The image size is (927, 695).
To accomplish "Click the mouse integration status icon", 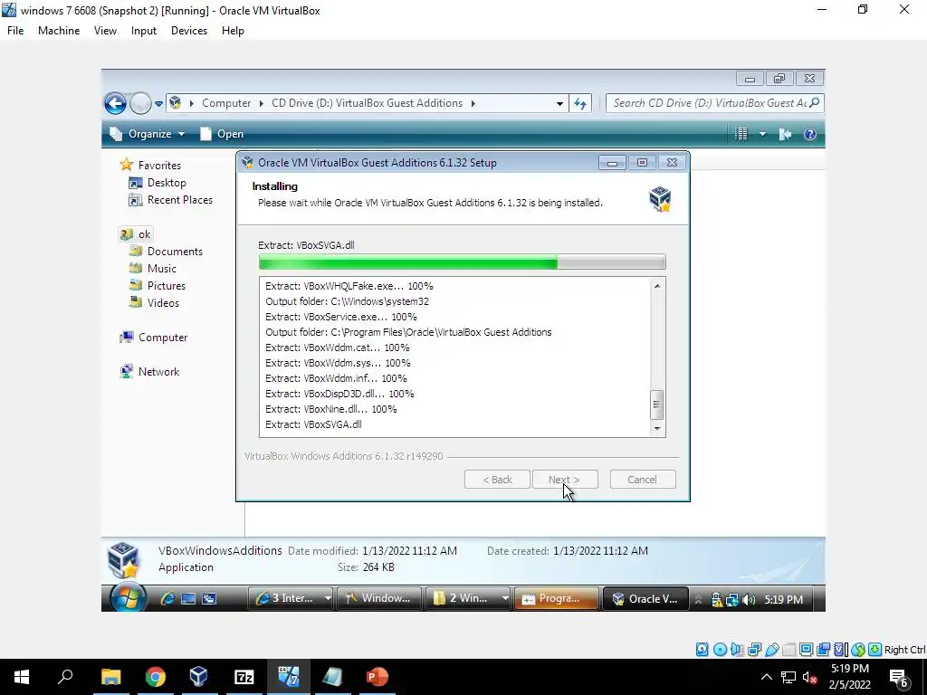I will tap(858, 650).
